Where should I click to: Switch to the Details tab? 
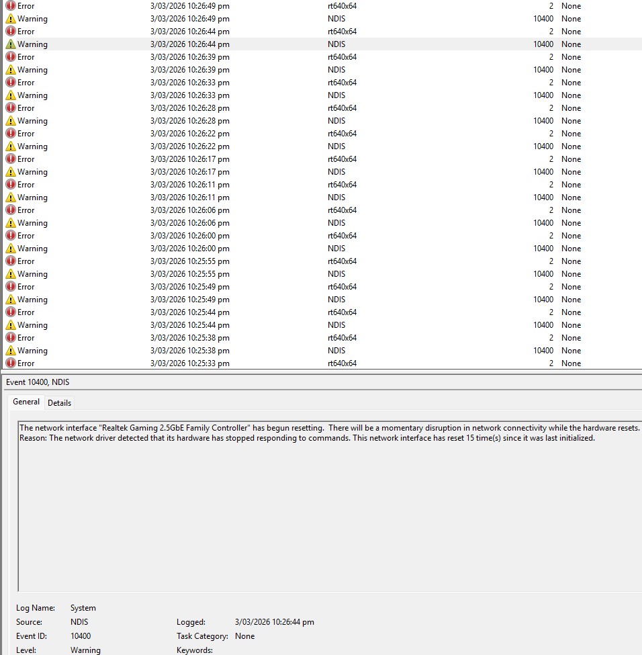coord(59,403)
